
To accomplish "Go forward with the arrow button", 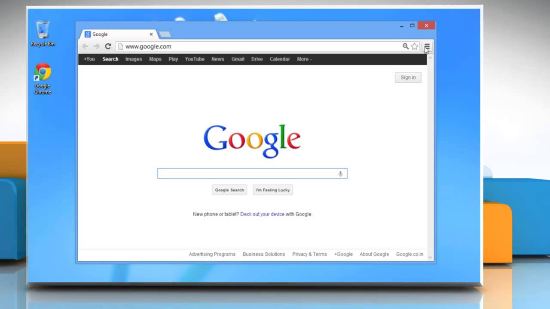I will (x=96, y=46).
